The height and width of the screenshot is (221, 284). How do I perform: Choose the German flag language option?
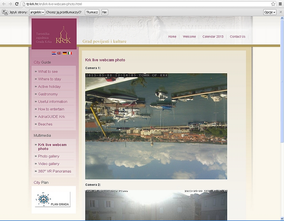pyautogui.click(x=65, y=53)
